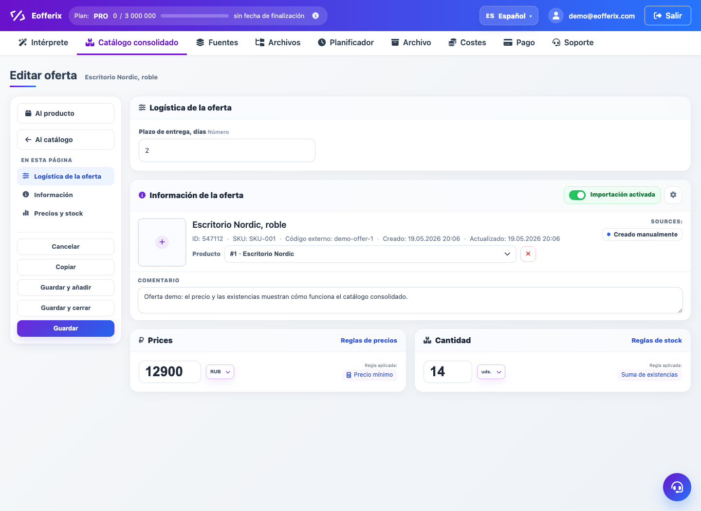Focus the price field showing 12900

(170, 372)
